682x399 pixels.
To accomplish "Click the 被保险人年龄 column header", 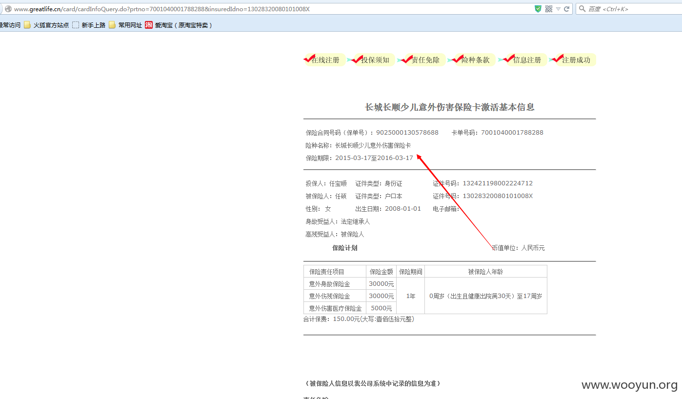I will click(486, 272).
